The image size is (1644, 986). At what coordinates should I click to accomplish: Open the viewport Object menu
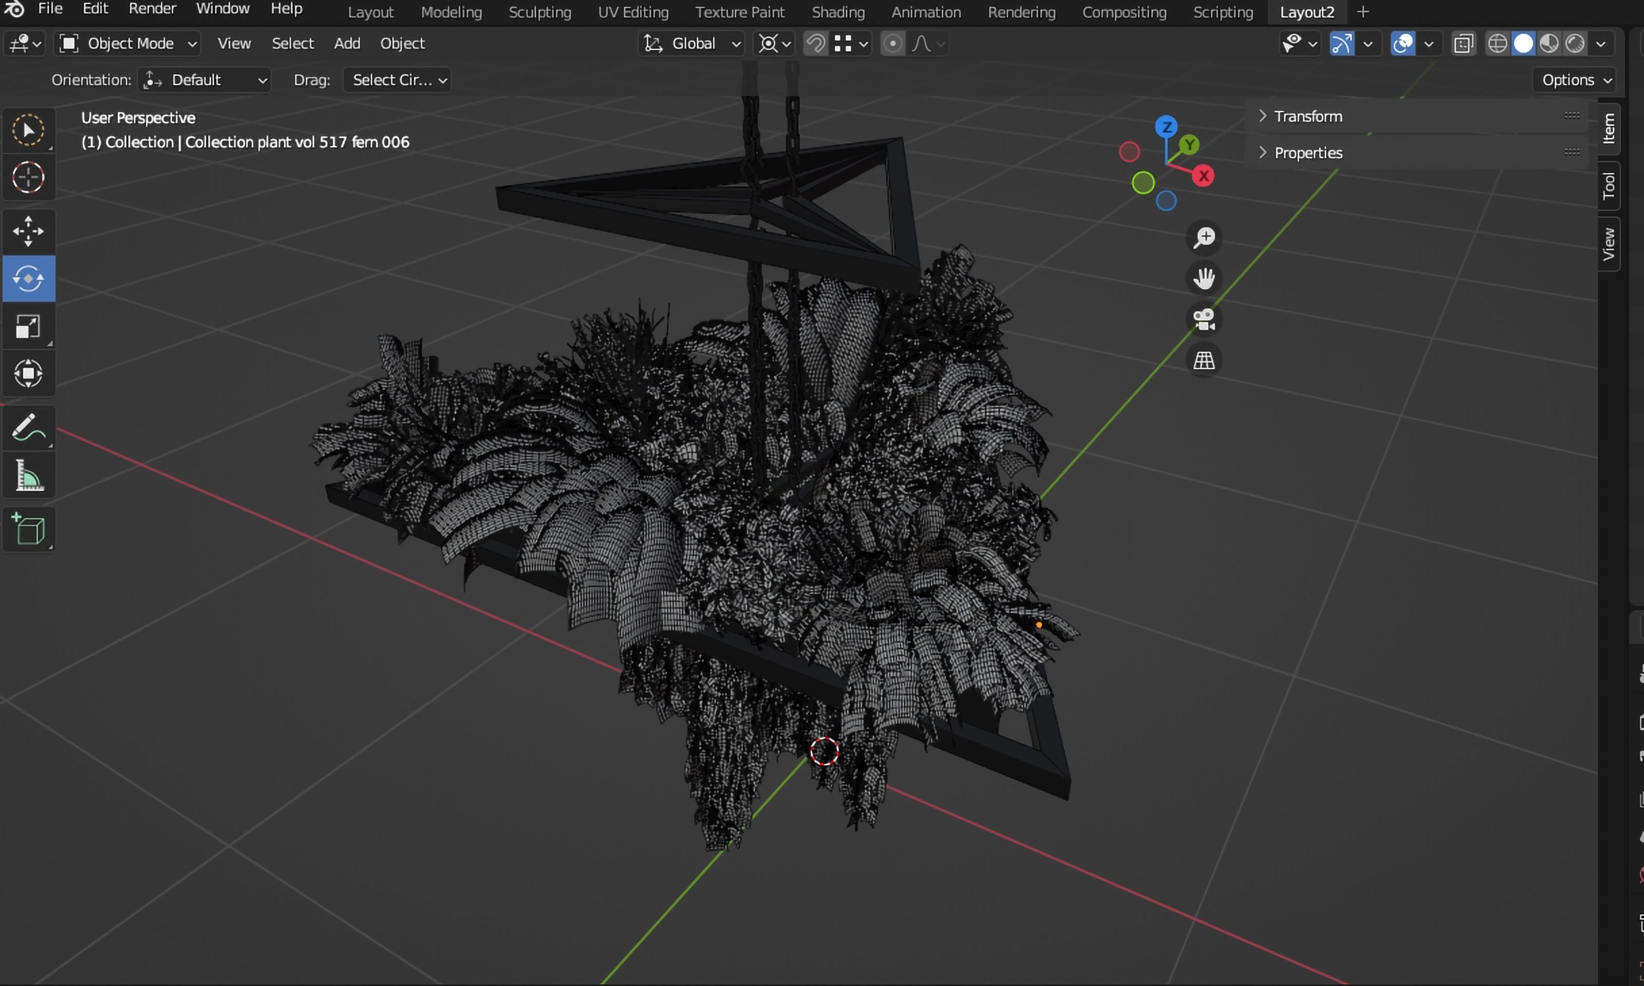point(402,44)
